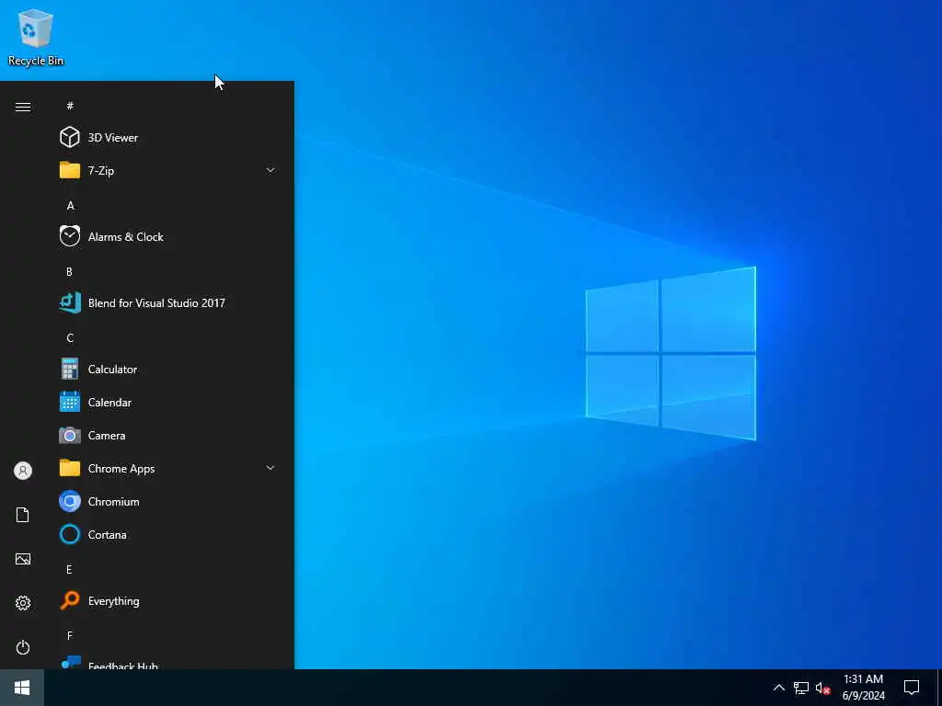
Task: Click the Chrome Apps folder icon
Action: tap(70, 468)
